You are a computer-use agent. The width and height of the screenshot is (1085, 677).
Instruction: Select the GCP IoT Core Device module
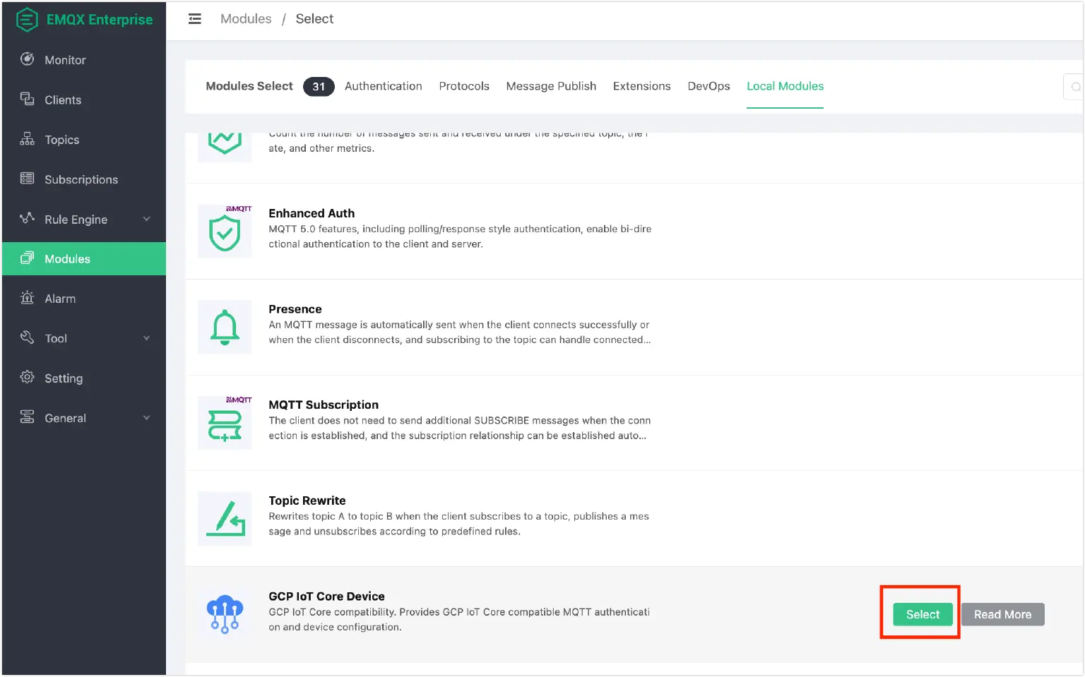point(921,614)
